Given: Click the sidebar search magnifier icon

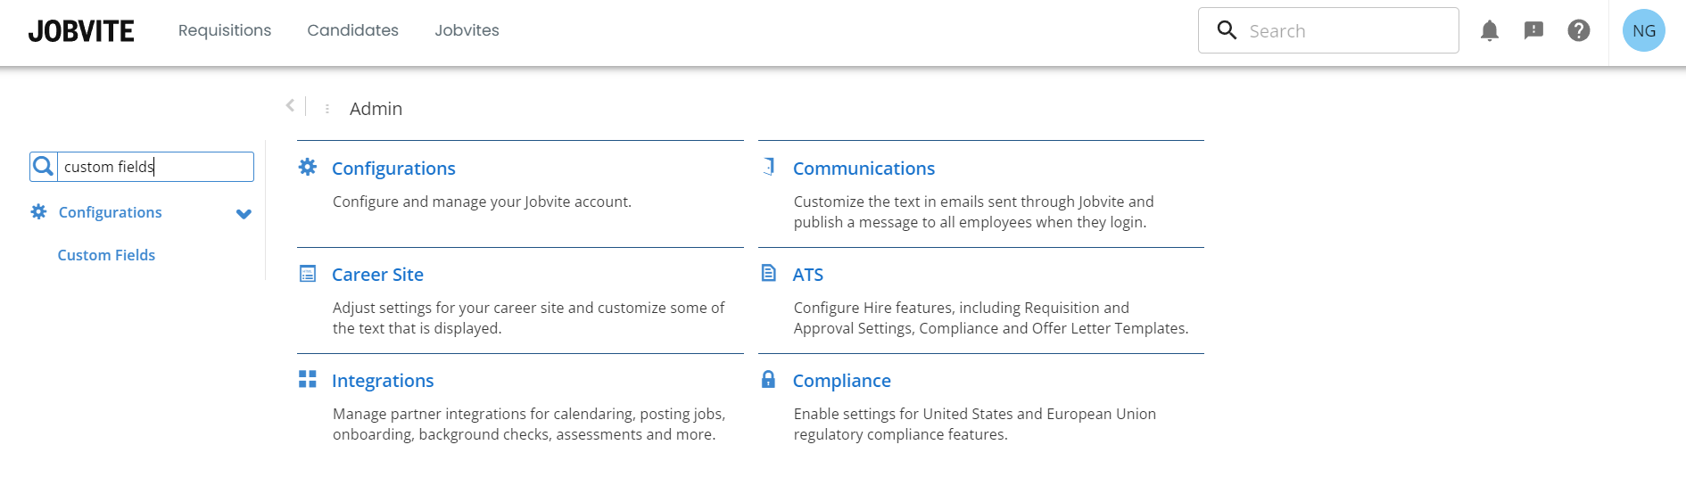Looking at the screenshot, I should pos(44,167).
